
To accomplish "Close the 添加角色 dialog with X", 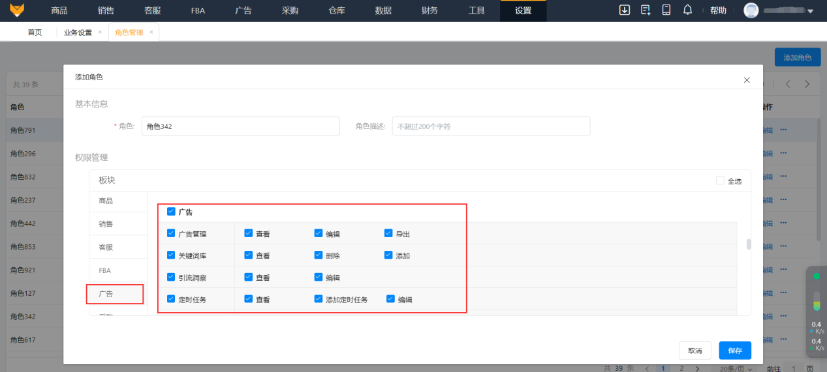I will (x=747, y=79).
